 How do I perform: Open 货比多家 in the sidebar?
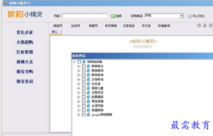(x=25, y=32)
